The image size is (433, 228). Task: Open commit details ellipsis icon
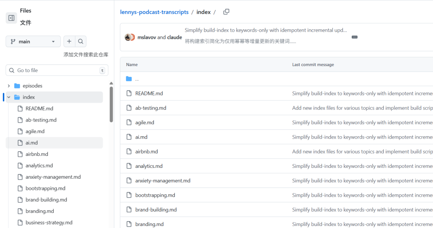point(354,37)
